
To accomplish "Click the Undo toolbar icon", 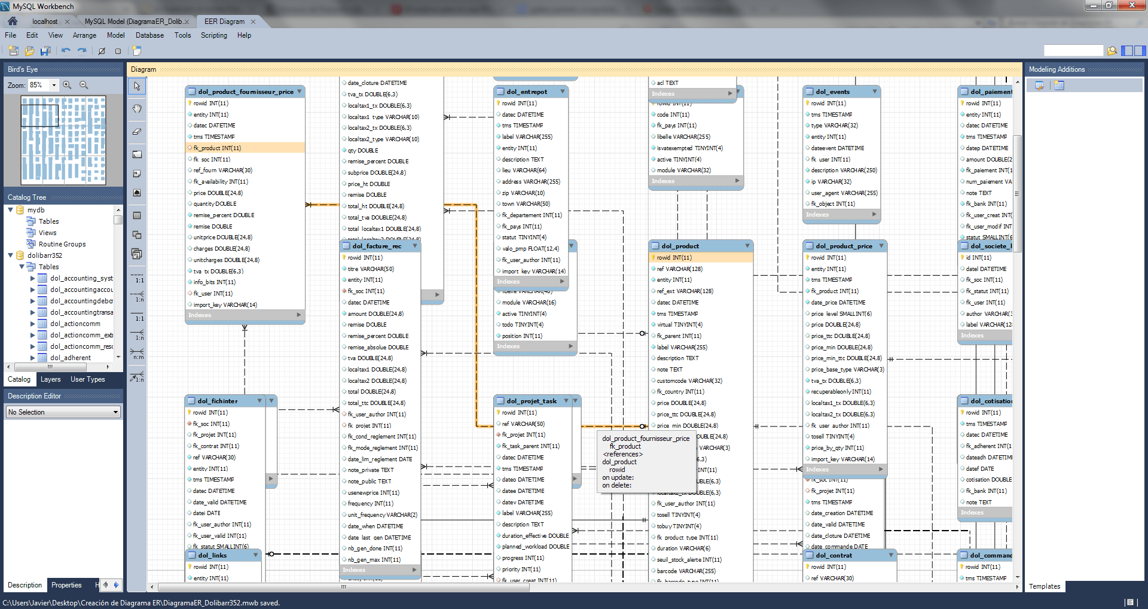I will (x=66, y=51).
